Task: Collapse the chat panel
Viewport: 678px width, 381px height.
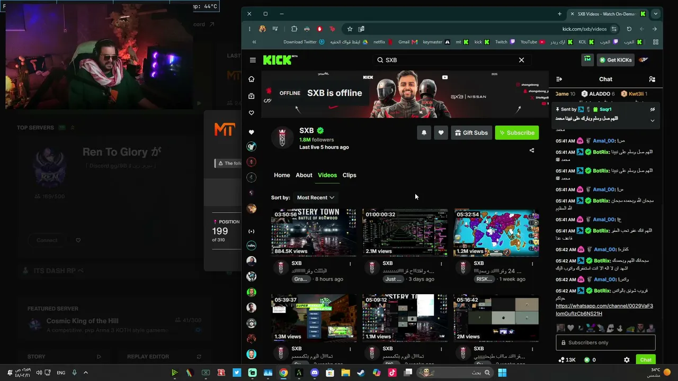Action: (x=559, y=79)
